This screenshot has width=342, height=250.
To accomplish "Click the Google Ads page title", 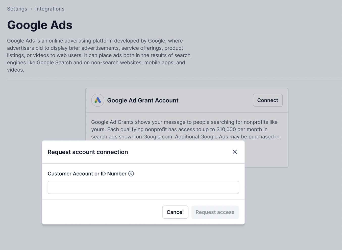I will (40, 25).
